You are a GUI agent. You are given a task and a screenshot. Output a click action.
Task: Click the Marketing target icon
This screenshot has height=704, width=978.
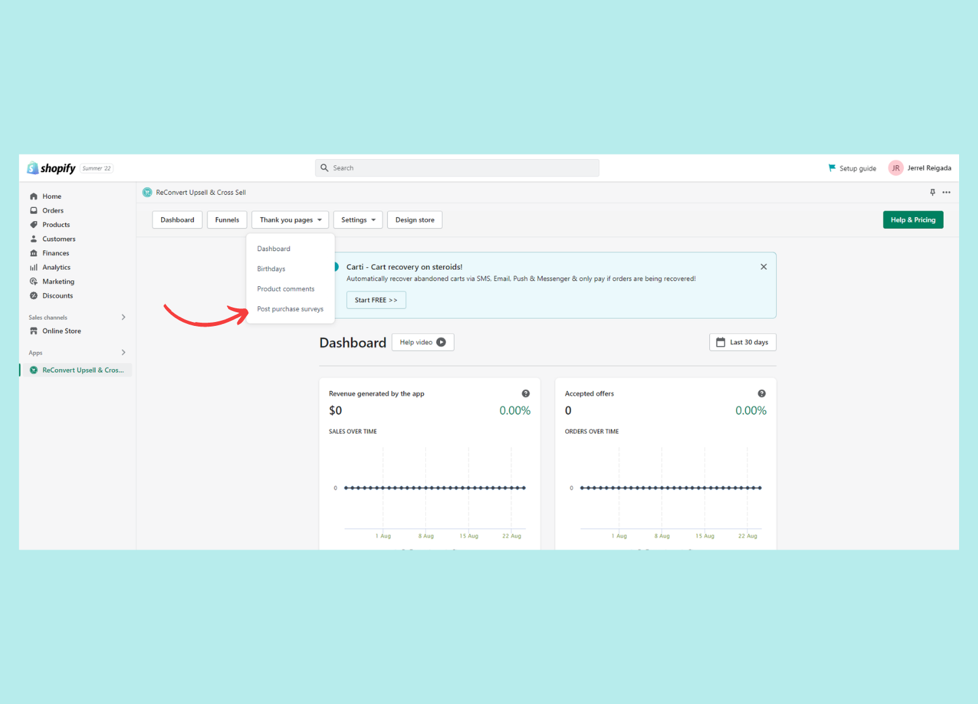[34, 282]
